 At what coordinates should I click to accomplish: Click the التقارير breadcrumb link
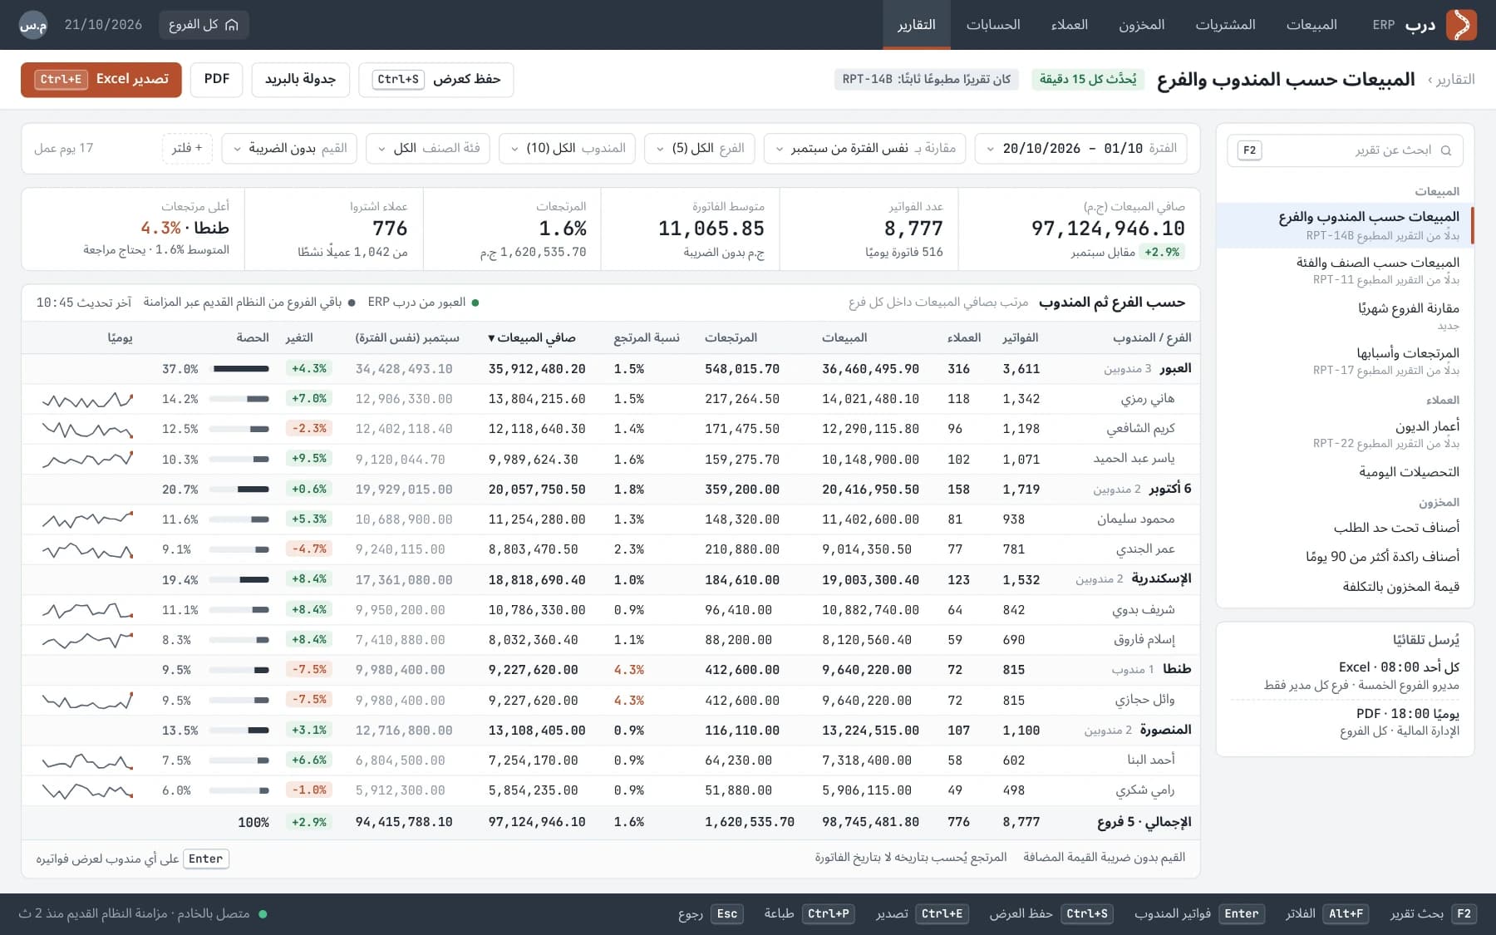point(1455,80)
